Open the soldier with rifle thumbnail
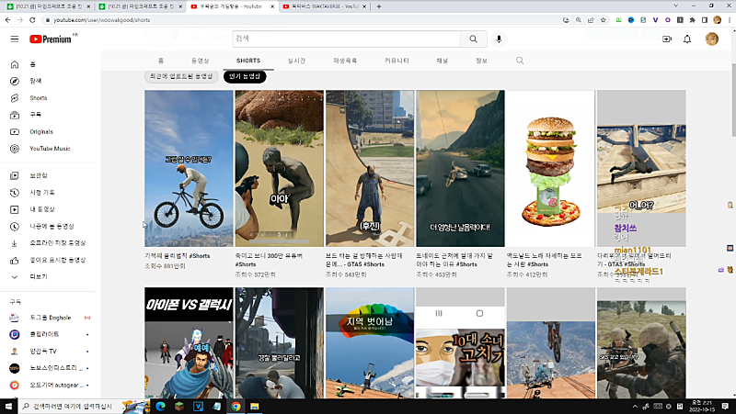This screenshot has width=736, height=414. click(641, 342)
